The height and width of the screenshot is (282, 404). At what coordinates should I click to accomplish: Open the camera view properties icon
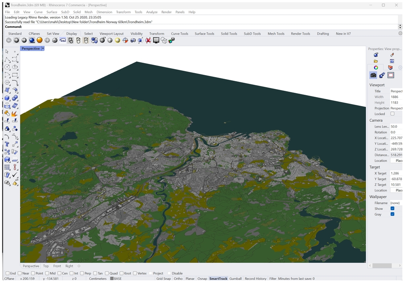[373, 75]
